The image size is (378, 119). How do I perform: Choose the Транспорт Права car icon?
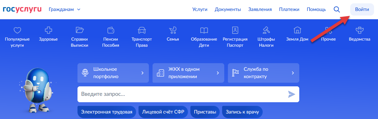coord(142,30)
